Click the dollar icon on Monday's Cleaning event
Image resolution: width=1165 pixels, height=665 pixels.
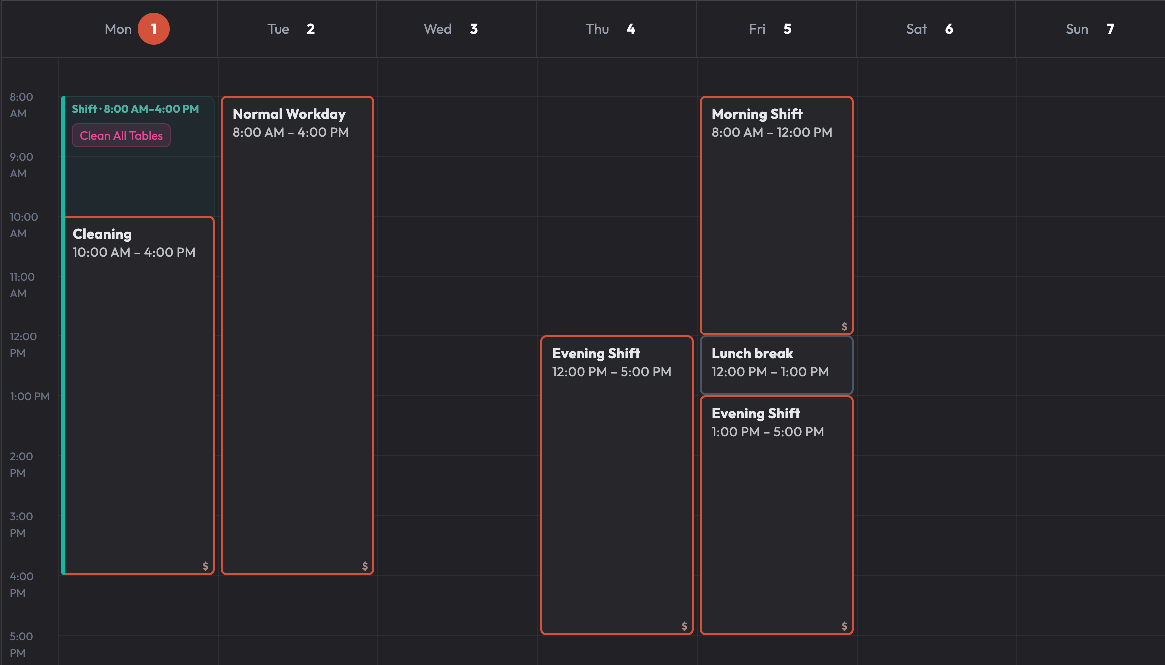coord(205,566)
